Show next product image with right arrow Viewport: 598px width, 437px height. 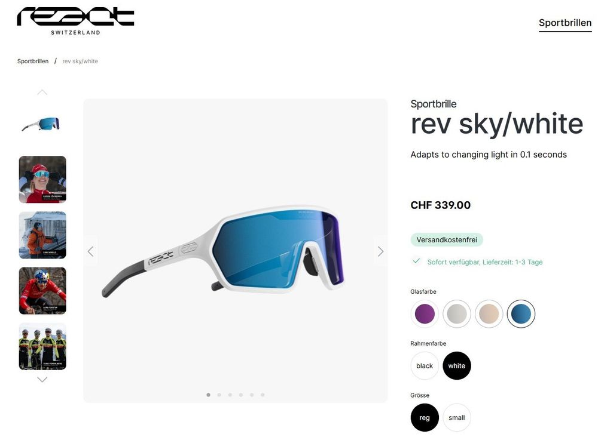380,251
